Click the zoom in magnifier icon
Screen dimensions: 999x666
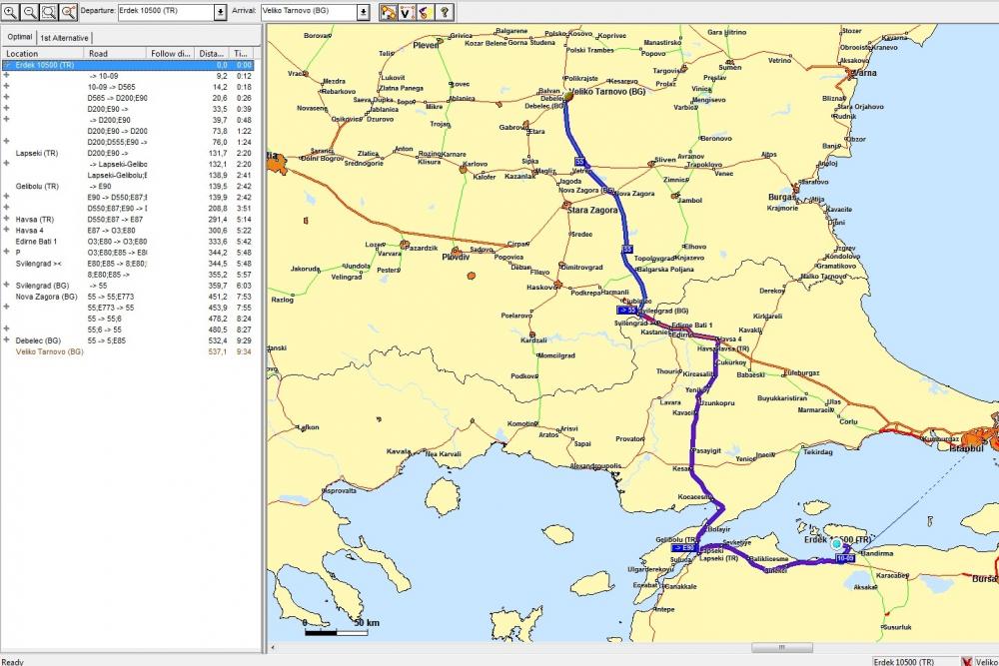pos(9,12)
